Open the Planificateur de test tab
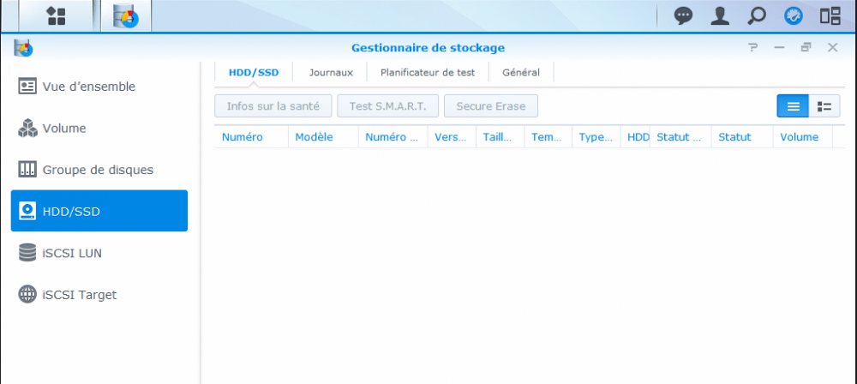Image resolution: width=857 pixels, height=384 pixels. [428, 72]
